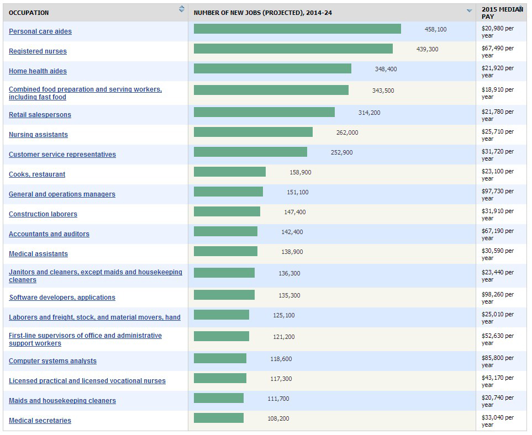Image resolution: width=532 pixels, height=435 pixels.
Task: Click the 142,400 jobs value
Action: tap(292, 232)
